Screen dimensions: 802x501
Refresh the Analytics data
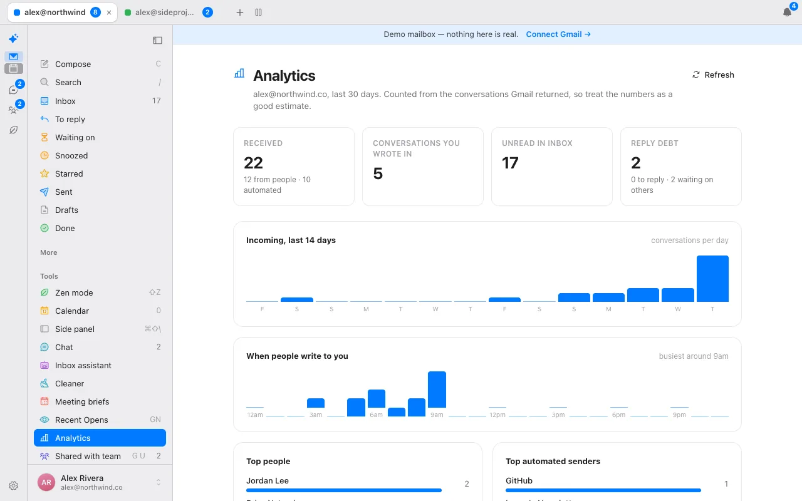[713, 75]
